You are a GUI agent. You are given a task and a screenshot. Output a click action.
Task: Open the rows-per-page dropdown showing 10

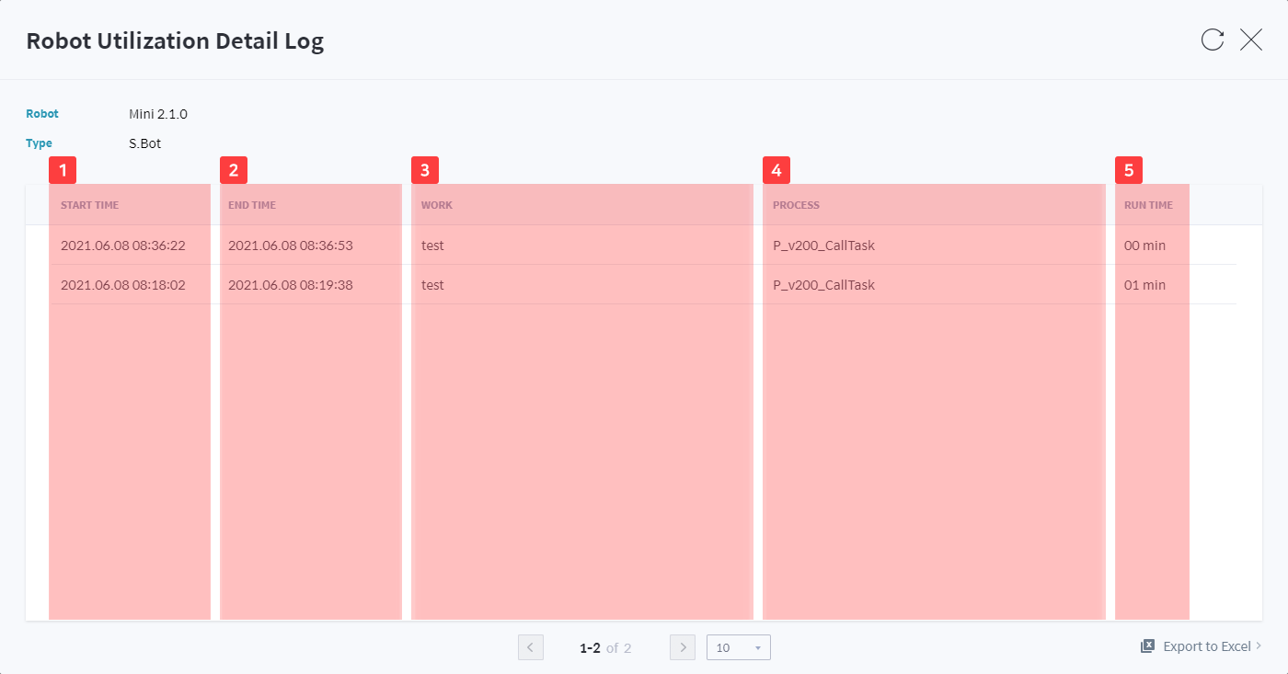coord(738,647)
